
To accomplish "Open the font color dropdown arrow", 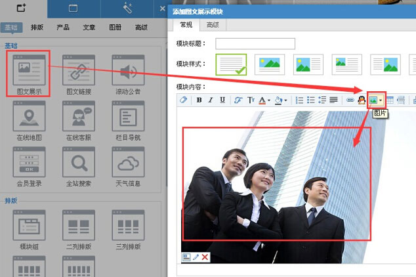I will tap(269, 100).
